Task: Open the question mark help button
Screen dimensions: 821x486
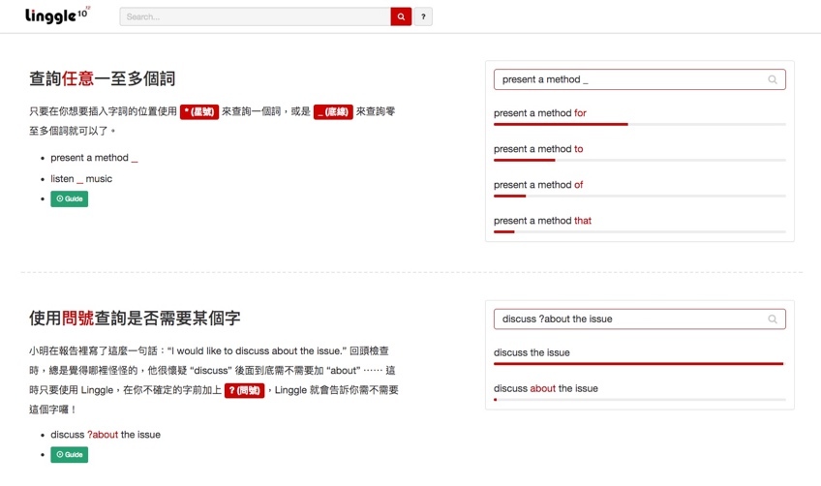Action: pyautogui.click(x=423, y=16)
